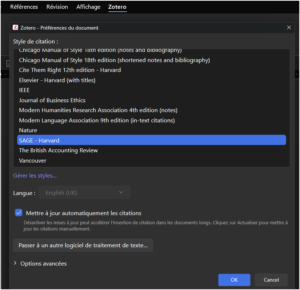Open the Langue dropdown showing English (UK)

[85, 192]
